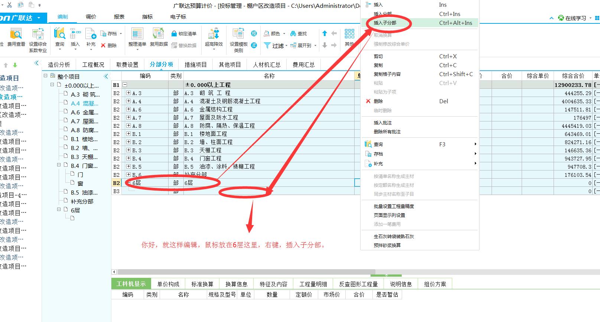Click the 6层 name cell in table
The width and height of the screenshot is (600, 322).
pos(269,183)
